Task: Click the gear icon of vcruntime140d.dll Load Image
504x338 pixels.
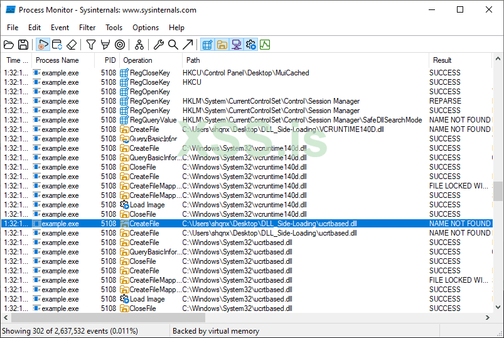Action: [x=124, y=205]
